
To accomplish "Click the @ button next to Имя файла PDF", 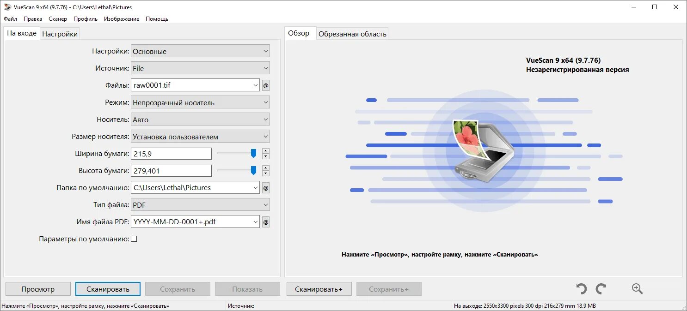I will (266, 222).
